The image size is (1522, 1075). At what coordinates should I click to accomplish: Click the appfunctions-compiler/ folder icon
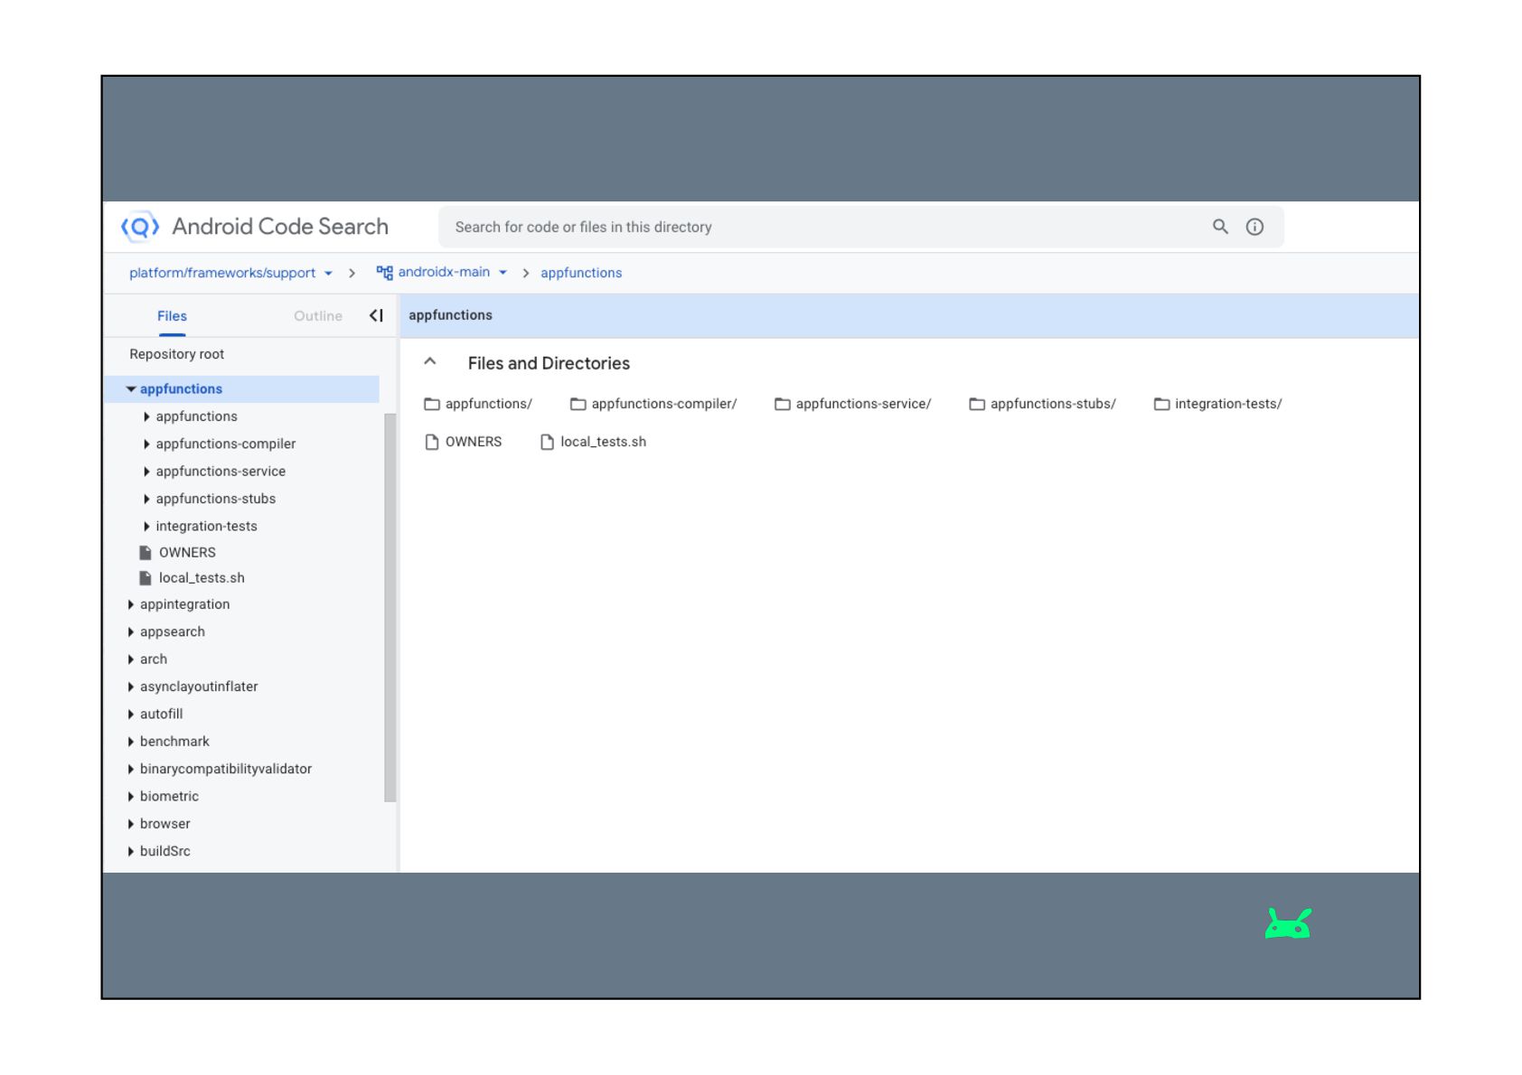pyautogui.click(x=578, y=404)
